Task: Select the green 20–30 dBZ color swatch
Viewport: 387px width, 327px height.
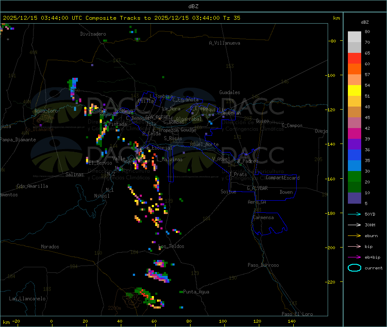Action: pos(354,176)
